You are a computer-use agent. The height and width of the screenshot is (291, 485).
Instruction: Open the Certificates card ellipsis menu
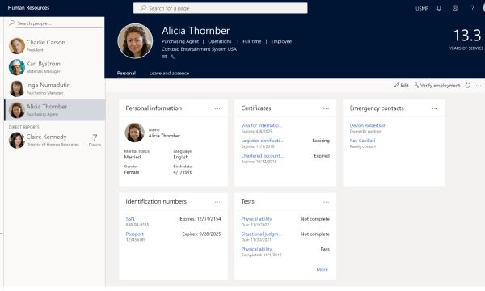(326, 108)
